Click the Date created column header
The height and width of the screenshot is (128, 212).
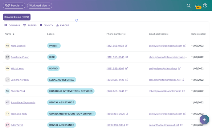(x=198, y=34)
